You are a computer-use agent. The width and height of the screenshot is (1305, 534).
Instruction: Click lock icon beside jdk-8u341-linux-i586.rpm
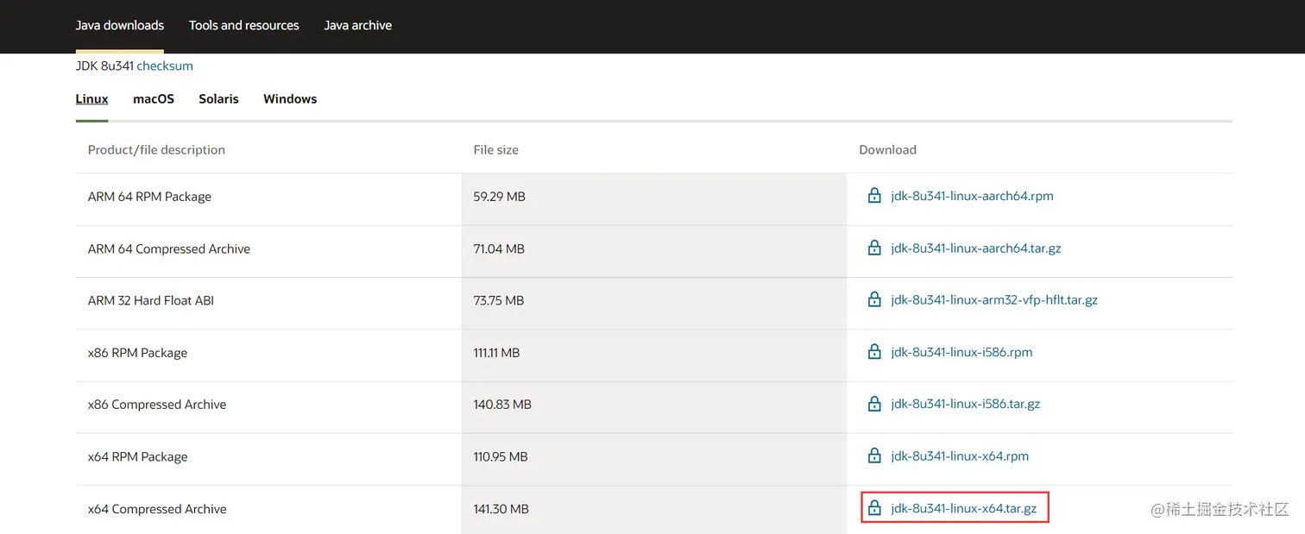click(874, 352)
